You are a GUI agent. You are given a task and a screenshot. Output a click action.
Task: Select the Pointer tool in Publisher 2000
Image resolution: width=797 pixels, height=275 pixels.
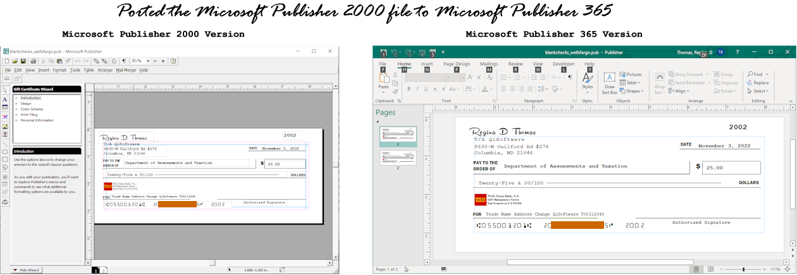coord(5,90)
